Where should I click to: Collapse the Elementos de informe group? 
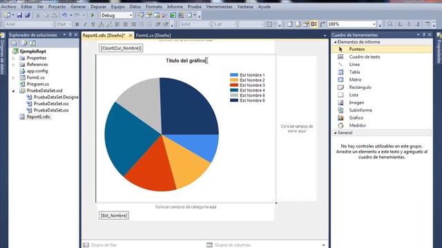coord(336,42)
